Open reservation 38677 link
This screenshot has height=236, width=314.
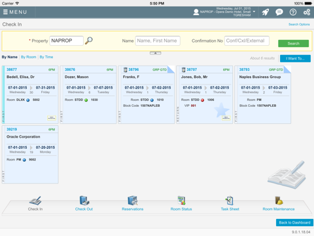[12, 69]
